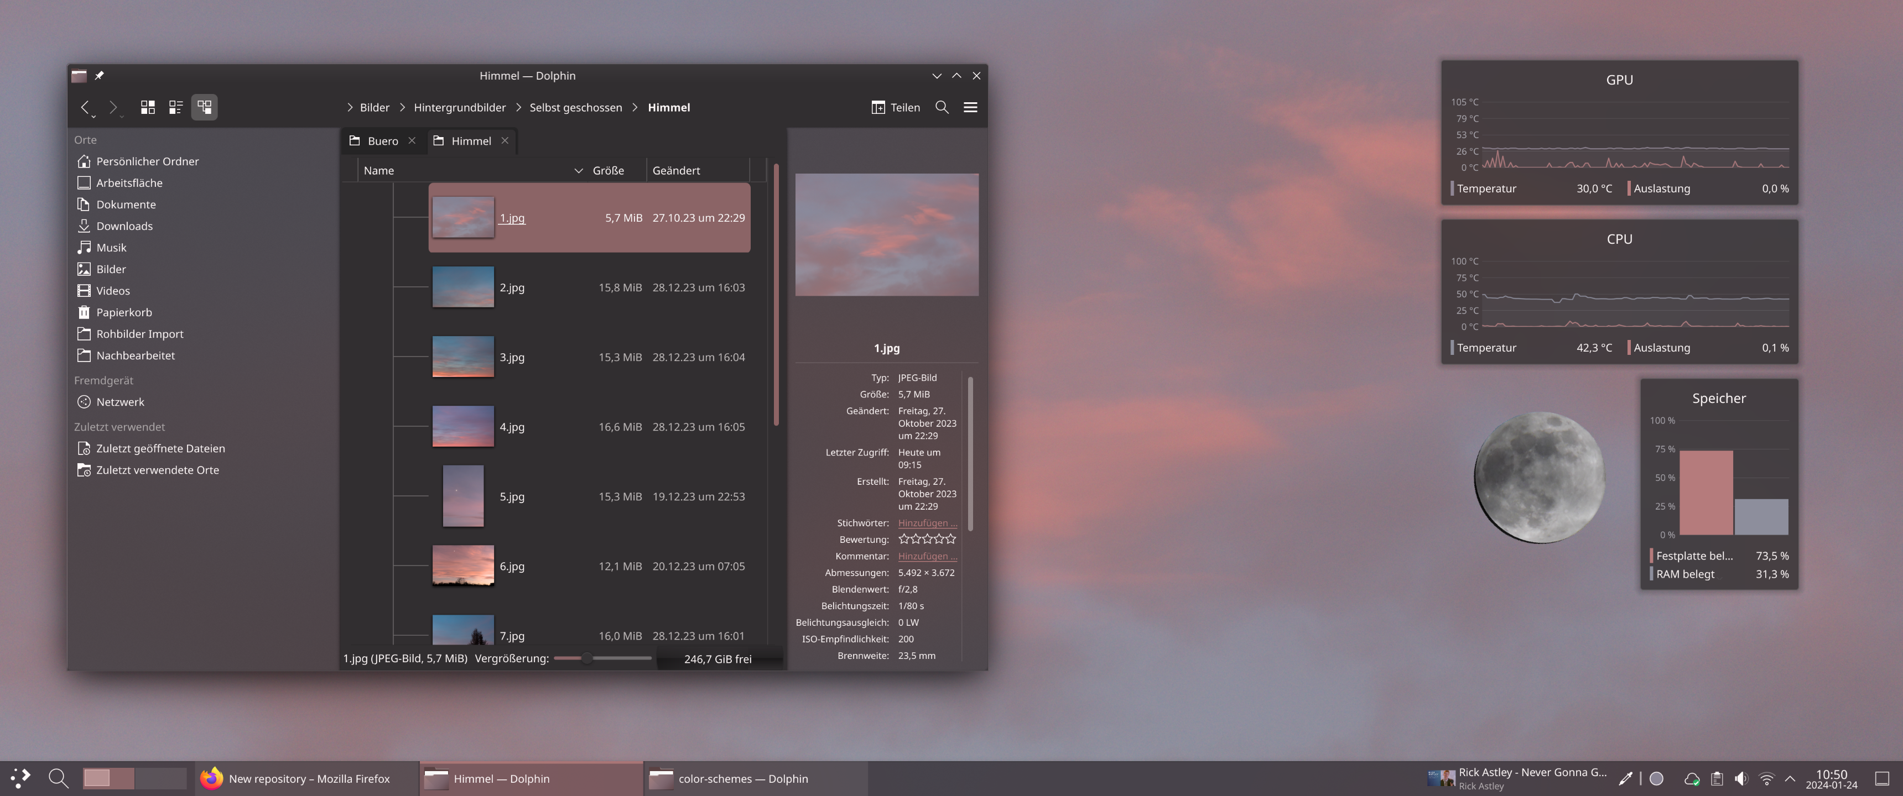1903x796 pixels.
Task: Select file 6.jpg in the list
Action: coord(589,565)
